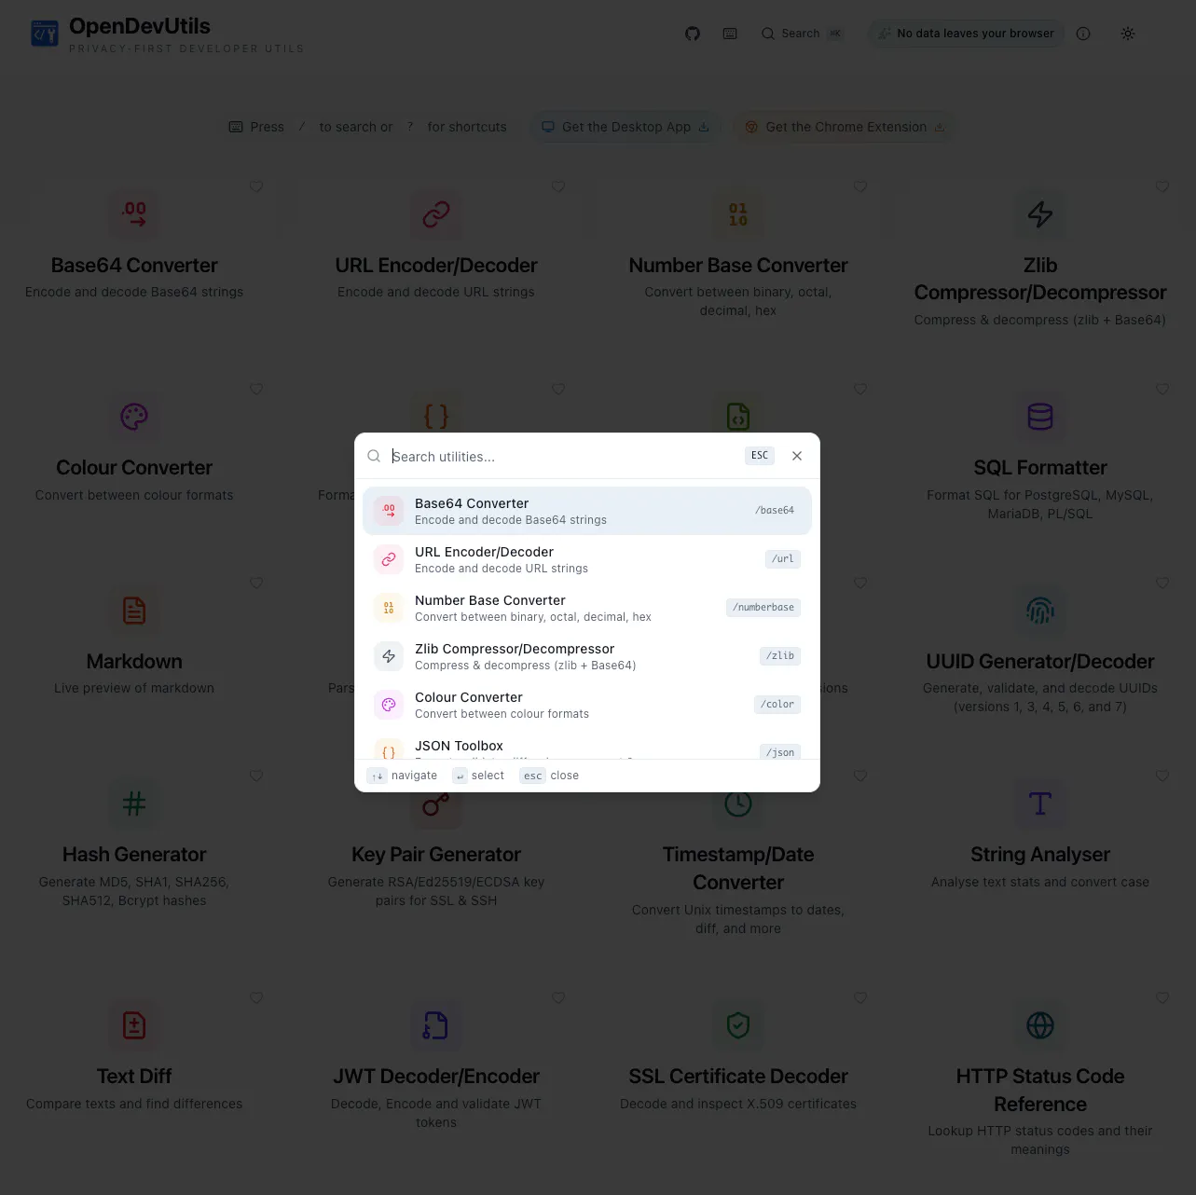
Task: Close the search dialog with the X
Action: pos(797,456)
